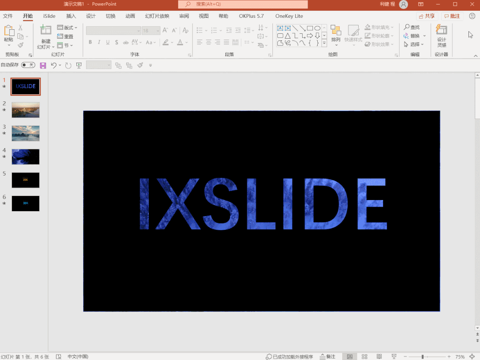Open the File (文件) tab
Screen dimensions: 480x360
pyautogui.click(x=8, y=16)
